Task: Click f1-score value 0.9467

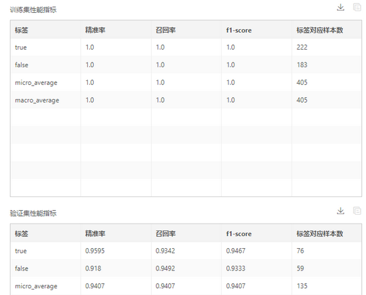Action: (x=236, y=251)
